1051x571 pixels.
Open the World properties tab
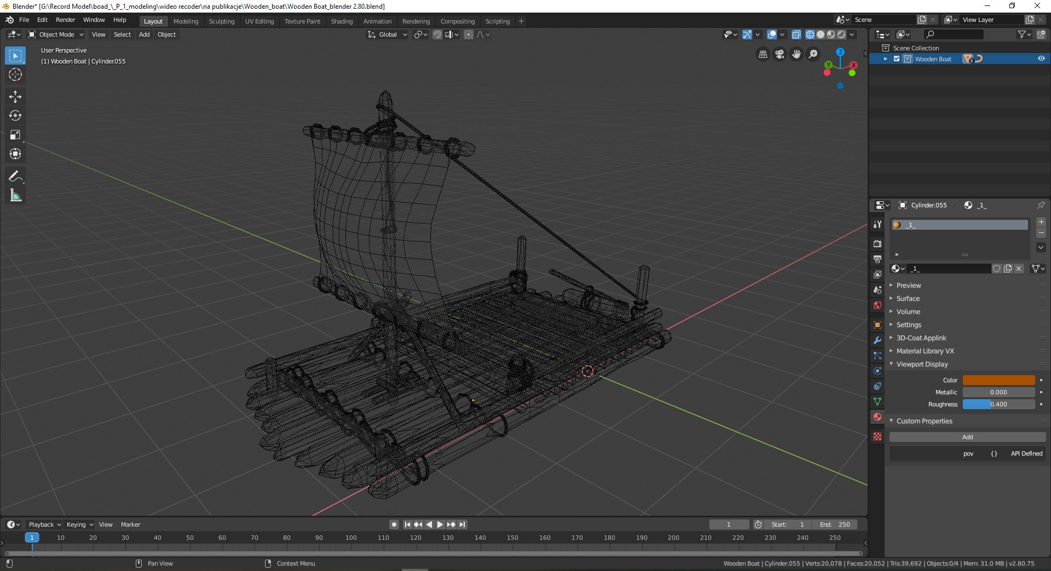[x=877, y=305]
